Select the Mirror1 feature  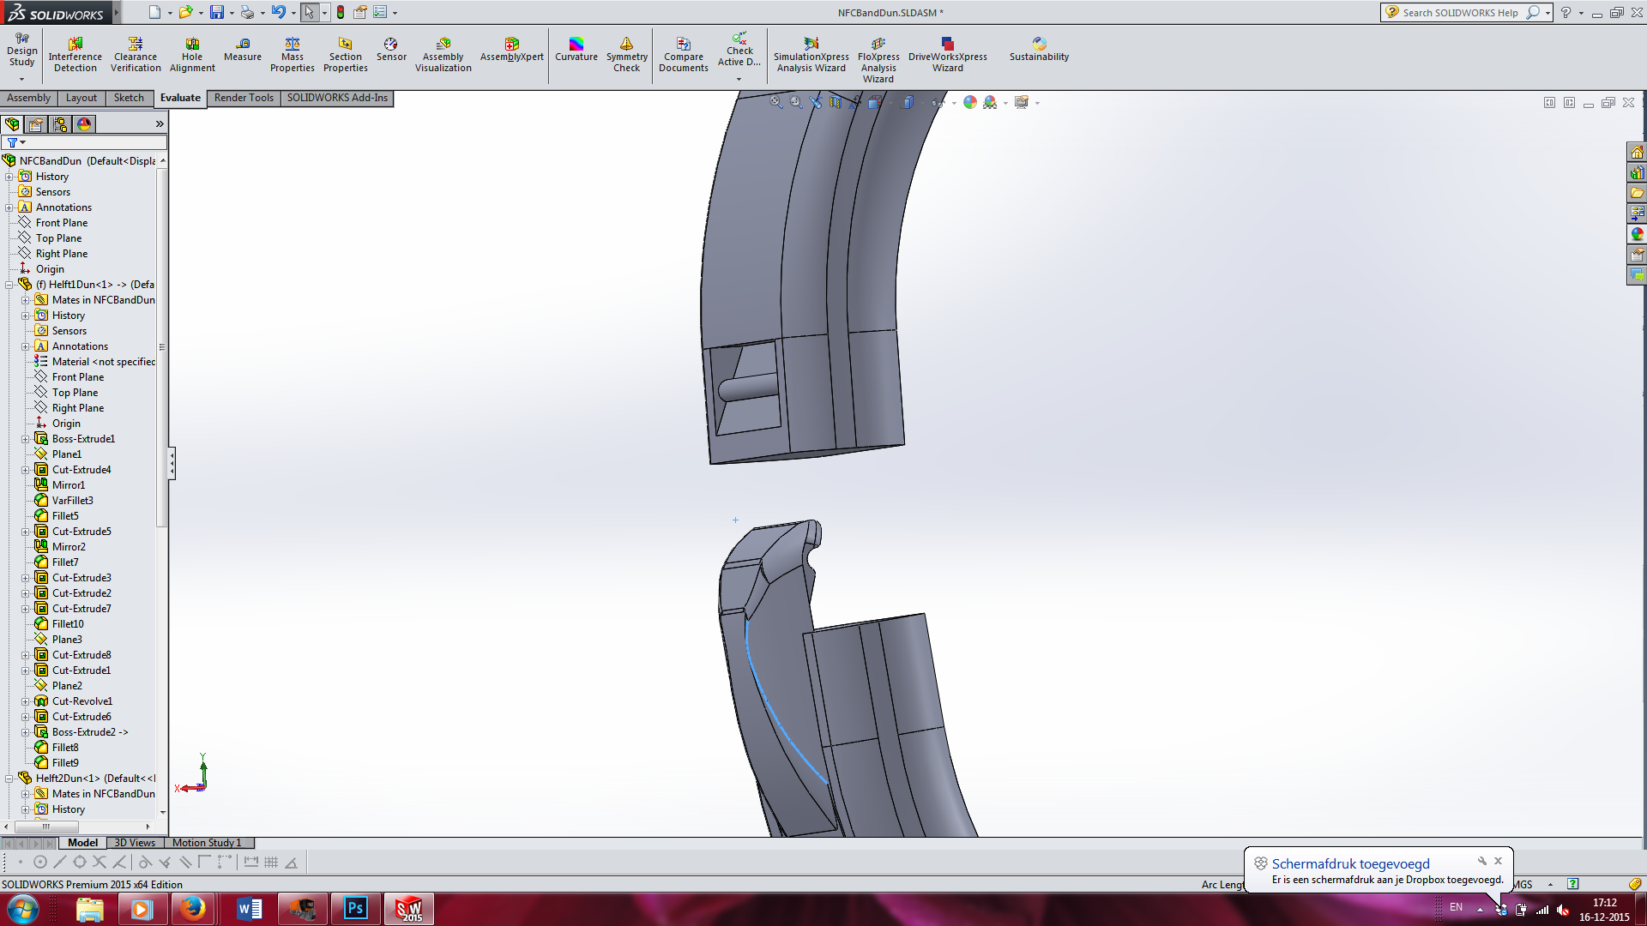click(x=68, y=485)
